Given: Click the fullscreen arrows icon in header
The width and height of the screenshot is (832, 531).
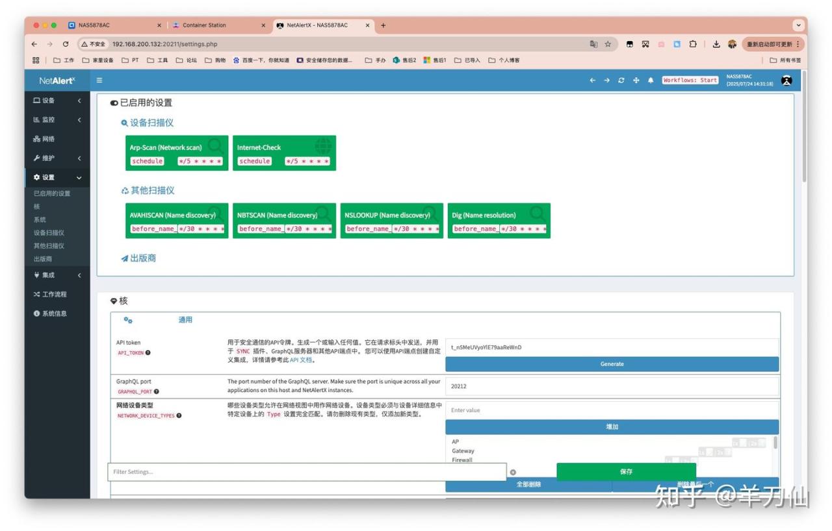Looking at the screenshot, I should tap(636, 80).
